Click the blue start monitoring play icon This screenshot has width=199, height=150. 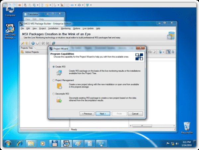[x=33, y=43]
